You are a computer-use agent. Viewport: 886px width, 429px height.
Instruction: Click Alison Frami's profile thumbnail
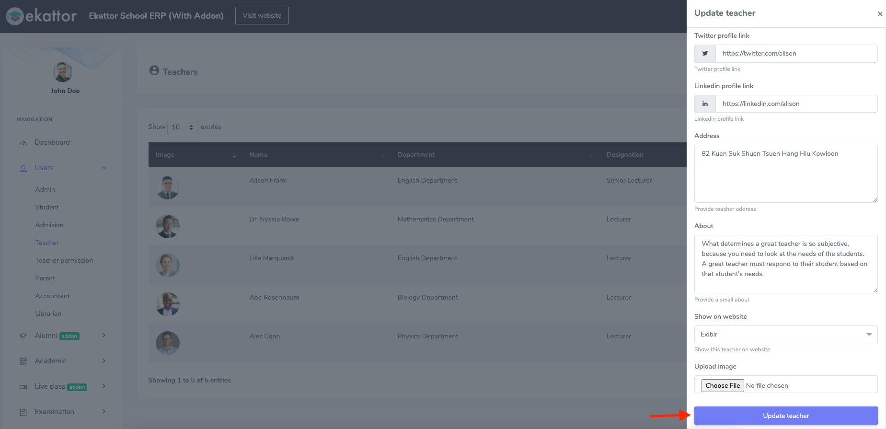(x=168, y=187)
